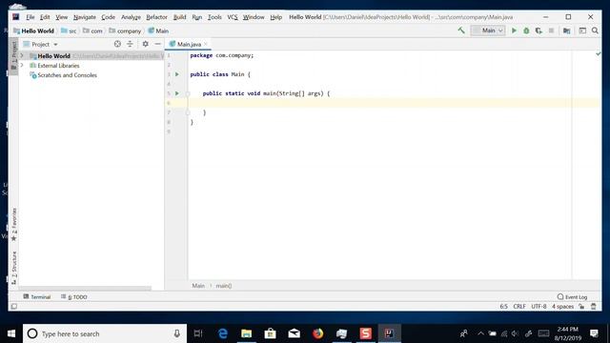This screenshot has height=343, width=610.
Task: Click the layout icon beside the search magnifier
Action: pos(582,30)
